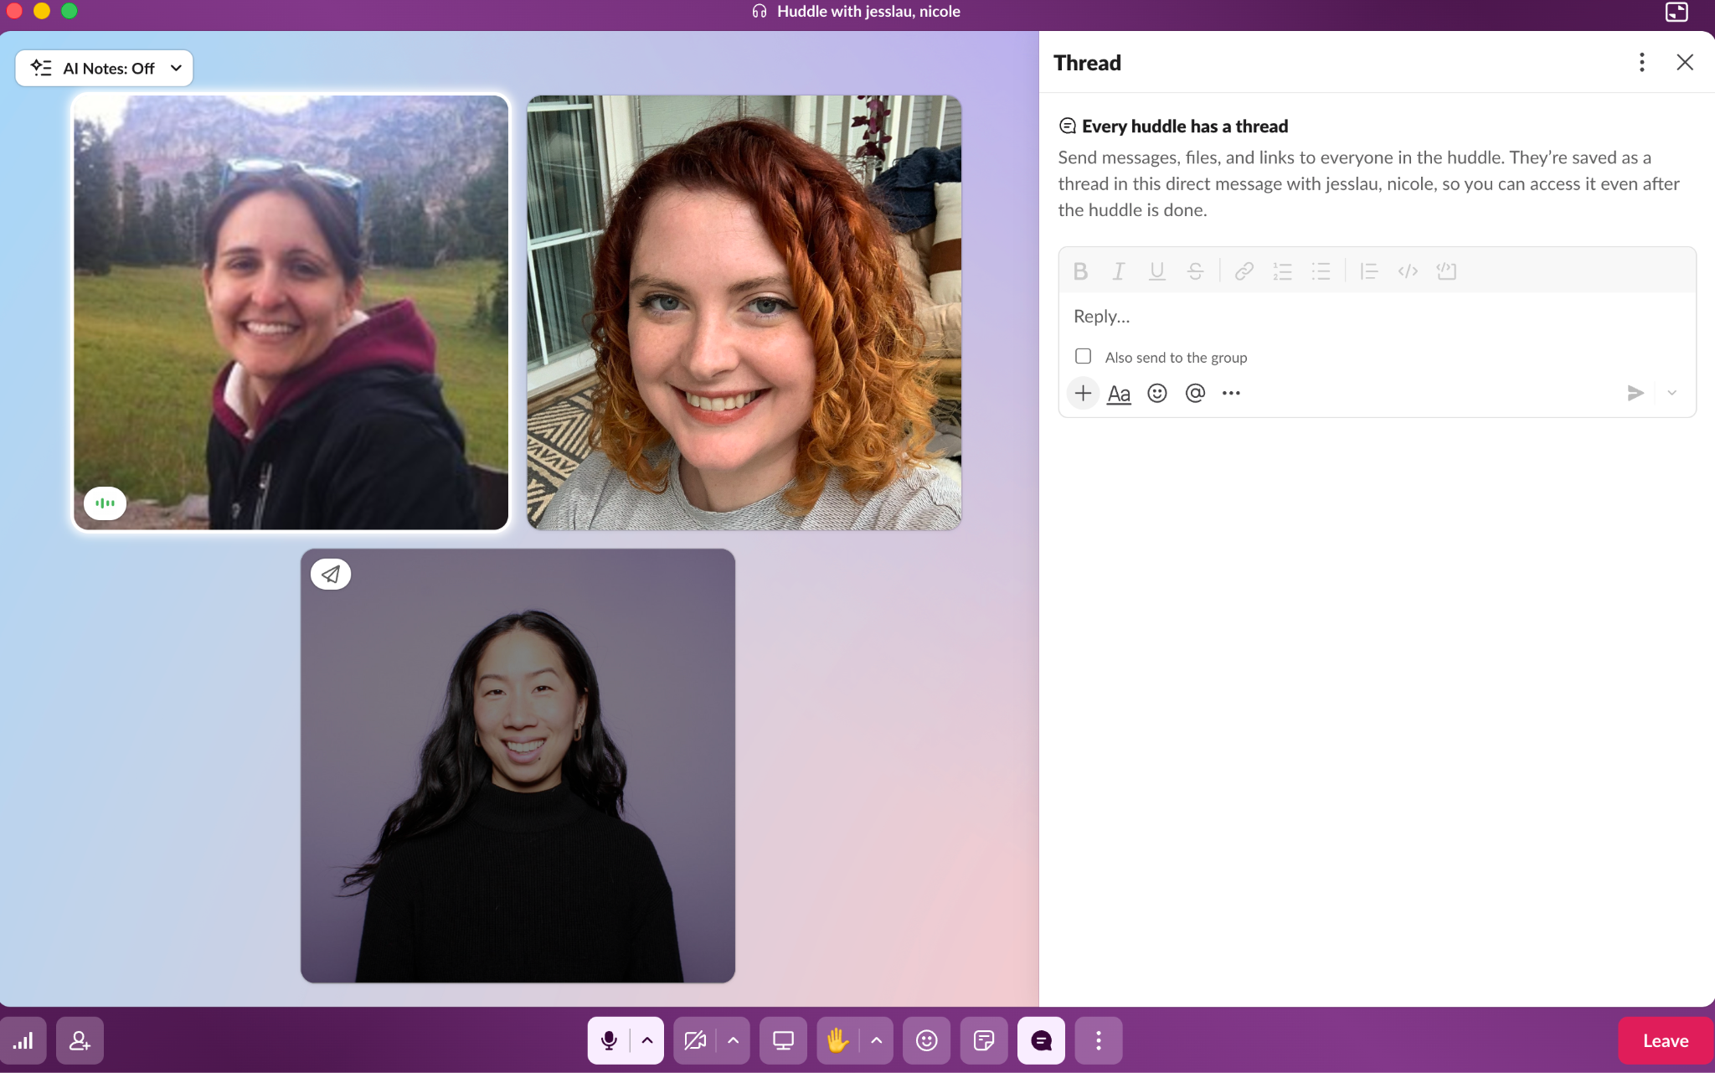Open the AI Notes: Off dropdown
Viewport: 1715px width, 1073px height.
pyautogui.click(x=104, y=68)
